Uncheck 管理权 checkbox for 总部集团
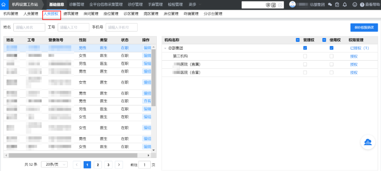 point(305,48)
